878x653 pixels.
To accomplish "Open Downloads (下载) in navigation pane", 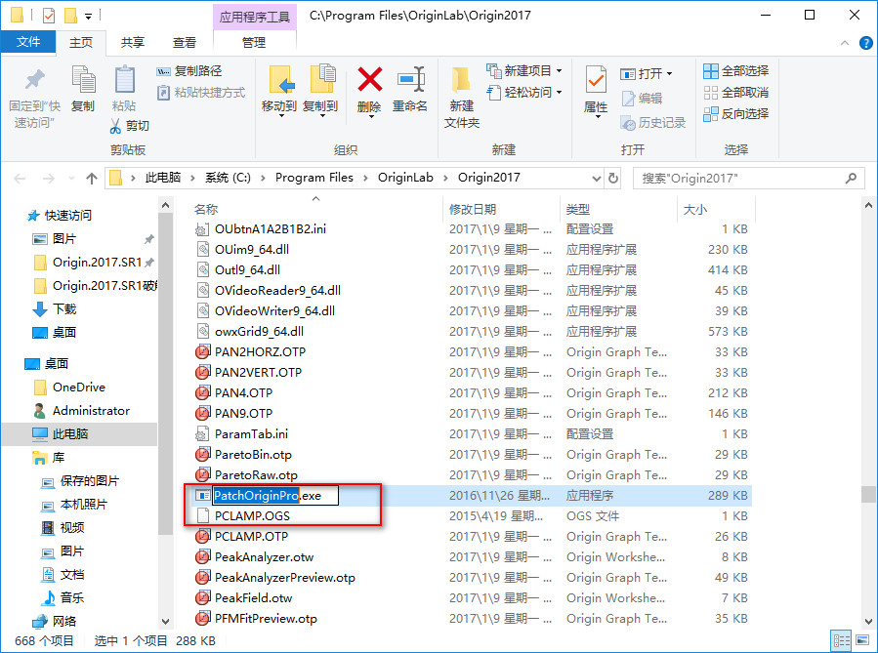I will (x=63, y=308).
